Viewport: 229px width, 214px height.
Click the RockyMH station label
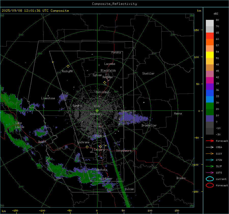[x=67, y=71]
